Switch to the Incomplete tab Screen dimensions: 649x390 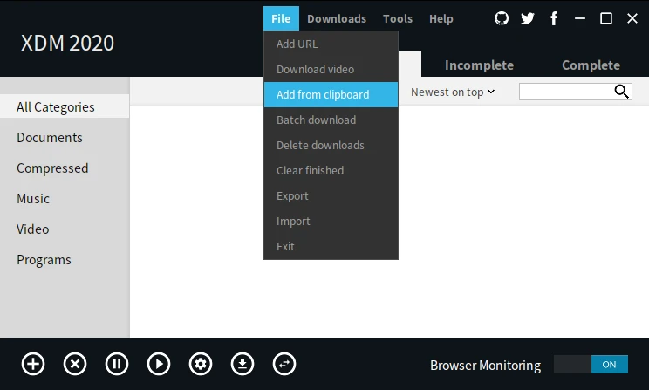click(479, 65)
